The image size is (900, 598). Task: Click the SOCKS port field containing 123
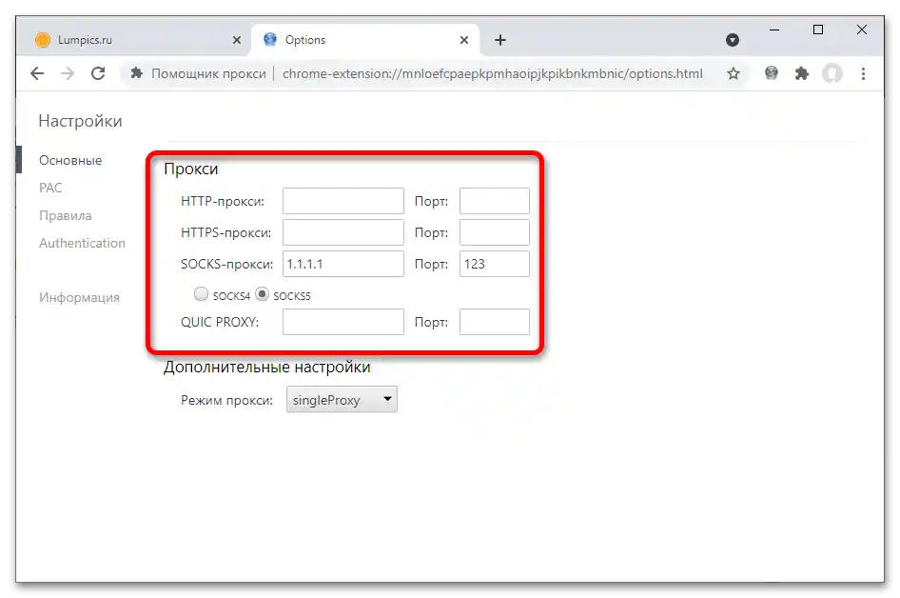(494, 264)
